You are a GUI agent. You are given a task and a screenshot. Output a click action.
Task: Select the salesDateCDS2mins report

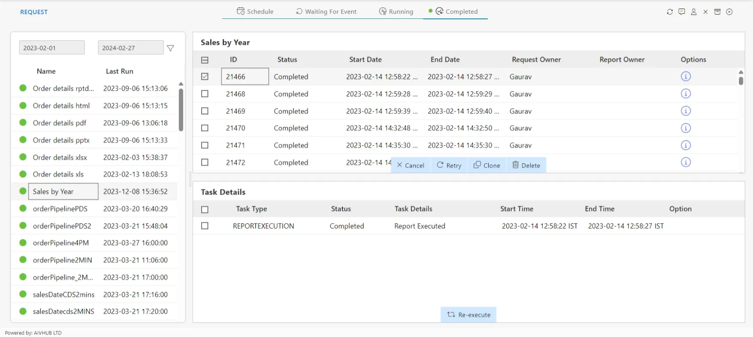click(x=64, y=294)
